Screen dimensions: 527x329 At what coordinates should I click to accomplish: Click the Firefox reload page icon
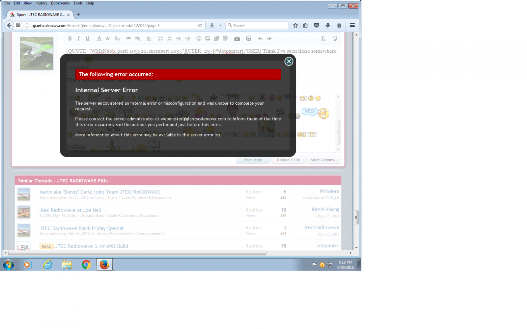[x=200, y=26]
